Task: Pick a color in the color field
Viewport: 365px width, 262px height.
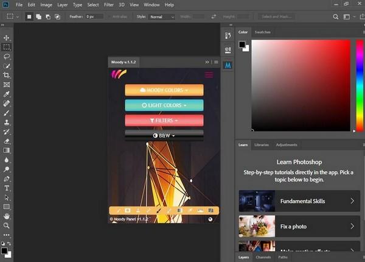Action: click(301, 85)
